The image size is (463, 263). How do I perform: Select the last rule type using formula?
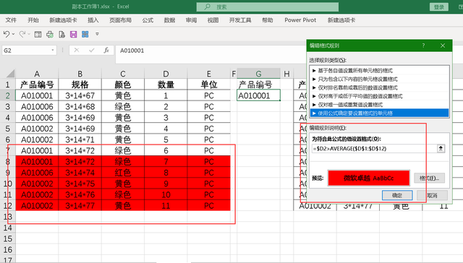(379, 113)
